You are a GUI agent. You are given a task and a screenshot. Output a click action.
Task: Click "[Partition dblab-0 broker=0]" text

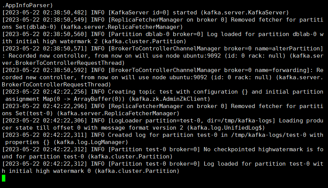[x=155, y=34]
